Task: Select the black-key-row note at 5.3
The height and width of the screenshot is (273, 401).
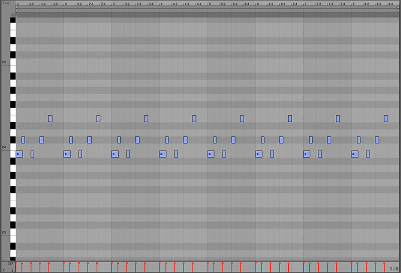Action: 233,140
